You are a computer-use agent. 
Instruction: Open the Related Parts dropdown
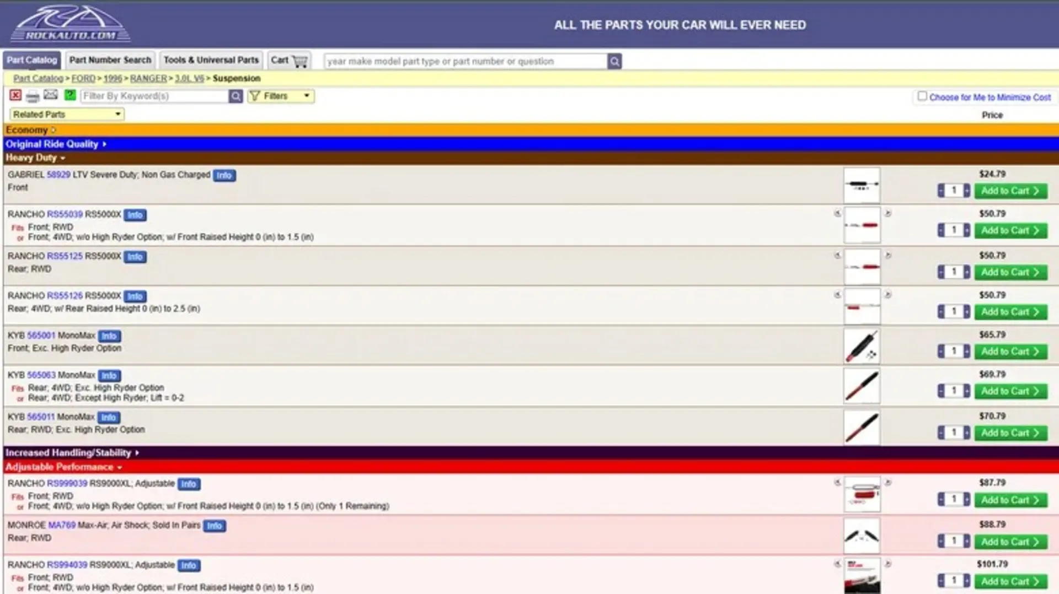point(67,115)
